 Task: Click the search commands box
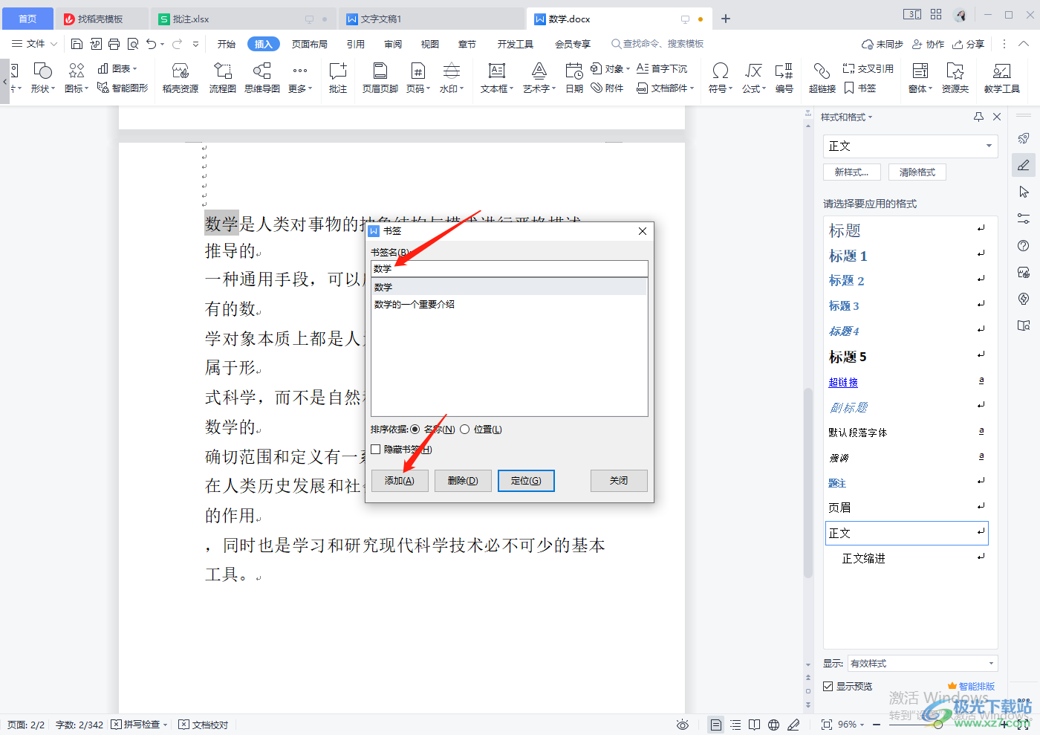pos(657,44)
